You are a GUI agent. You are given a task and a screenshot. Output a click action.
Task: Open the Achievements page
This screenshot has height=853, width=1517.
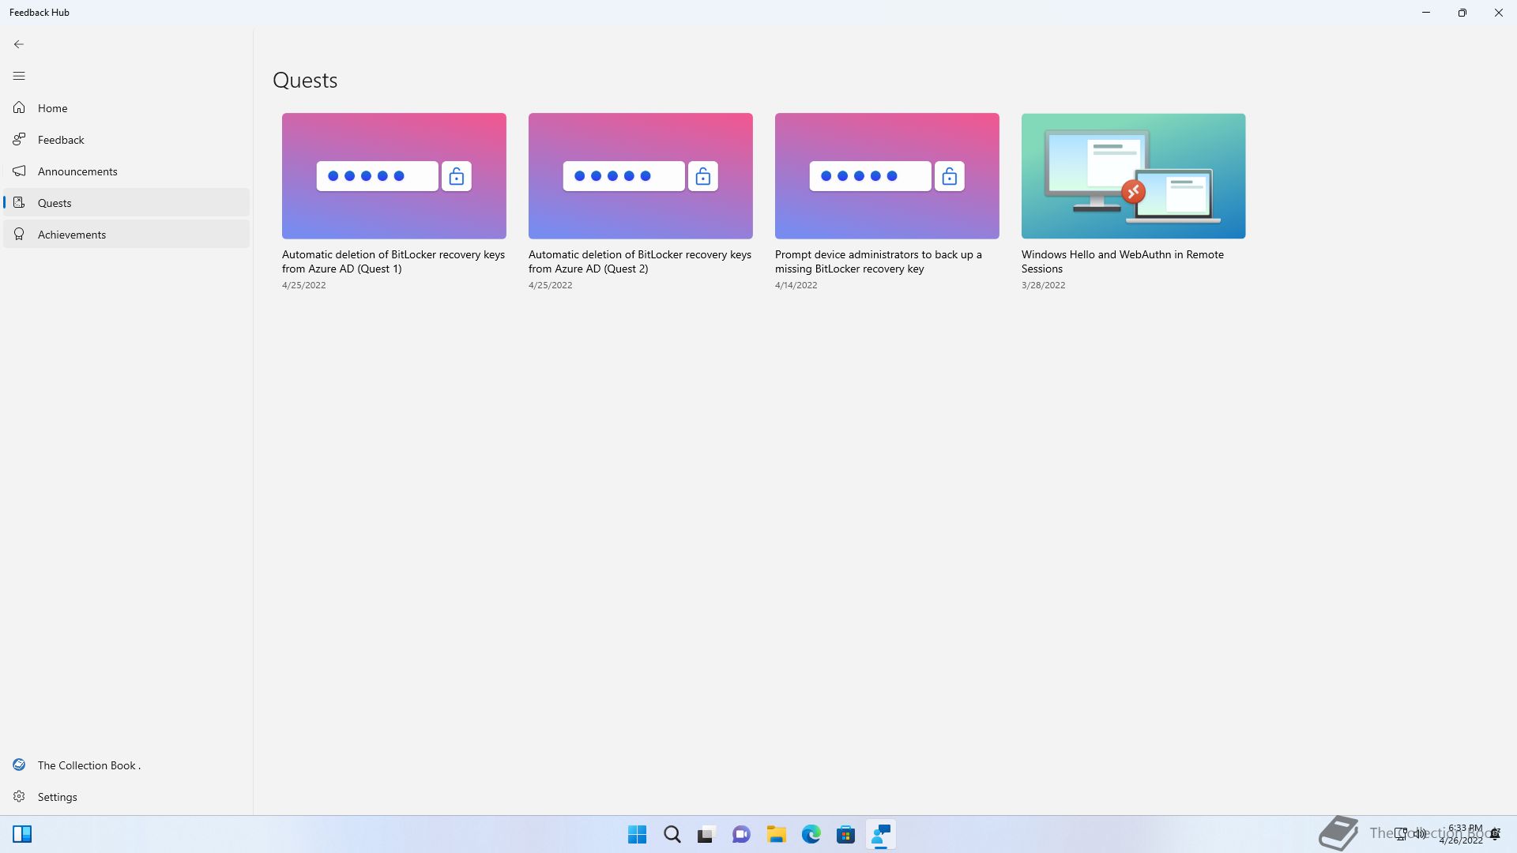(126, 235)
